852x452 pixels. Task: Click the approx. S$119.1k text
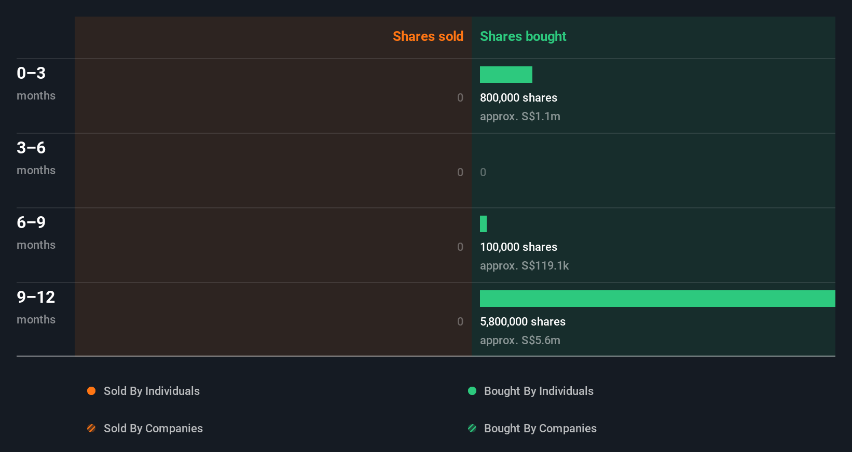click(x=524, y=265)
